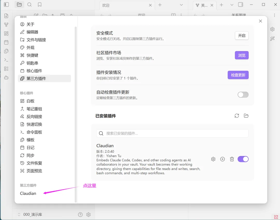
Task: Open 核心插件 settings section
Action: coord(45,71)
